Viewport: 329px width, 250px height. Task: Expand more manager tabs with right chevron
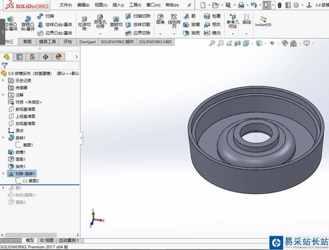pos(76,56)
